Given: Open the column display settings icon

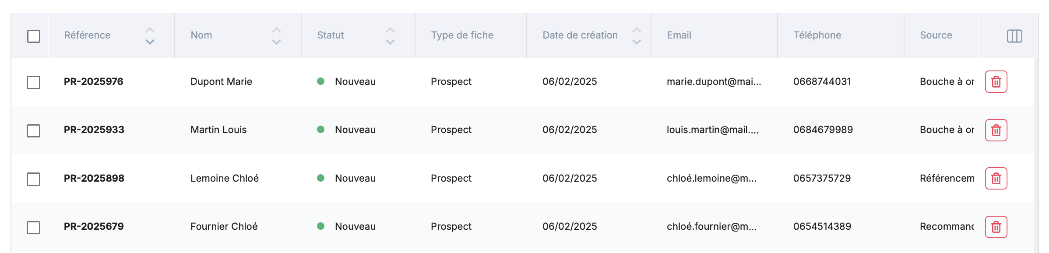Looking at the screenshot, I should click(1014, 36).
